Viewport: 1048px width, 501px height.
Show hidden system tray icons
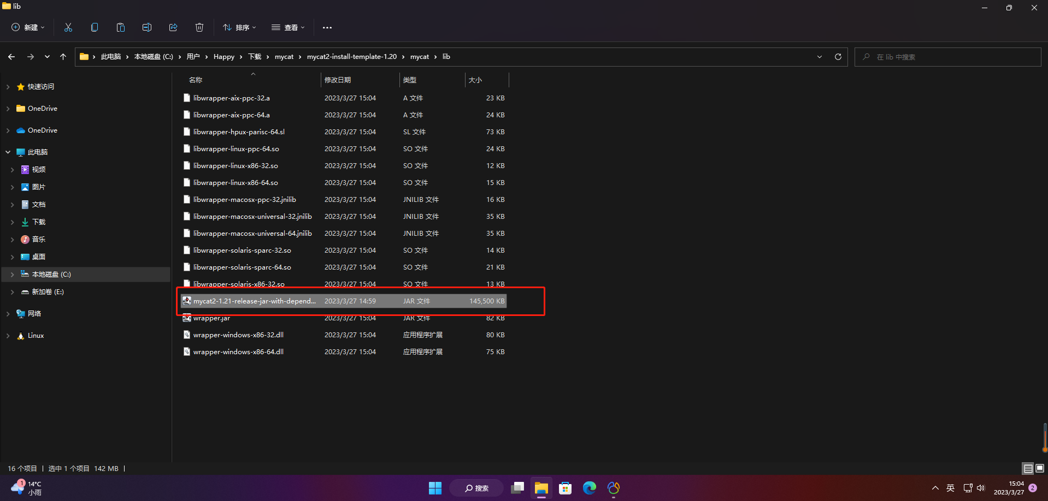click(935, 488)
